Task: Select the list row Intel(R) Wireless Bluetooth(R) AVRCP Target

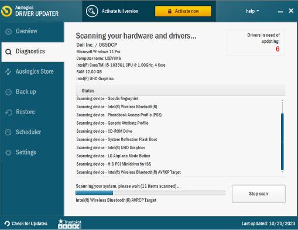Action: (x=129, y=172)
